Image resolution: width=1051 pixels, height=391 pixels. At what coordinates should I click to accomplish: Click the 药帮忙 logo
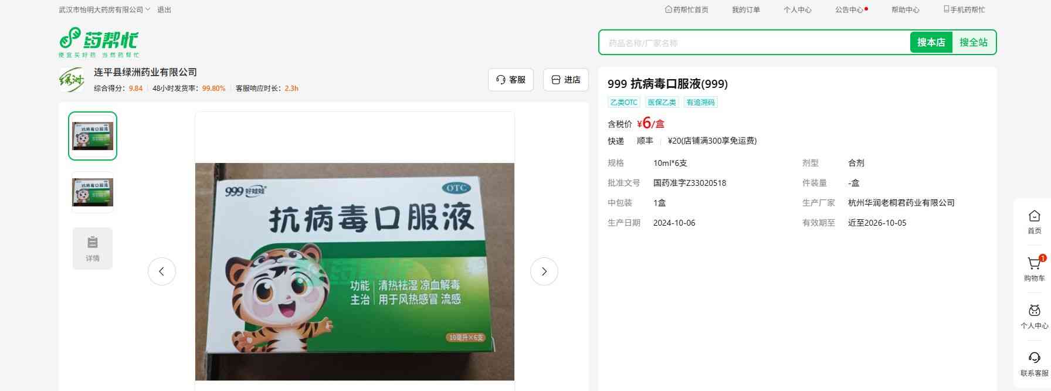click(x=99, y=42)
